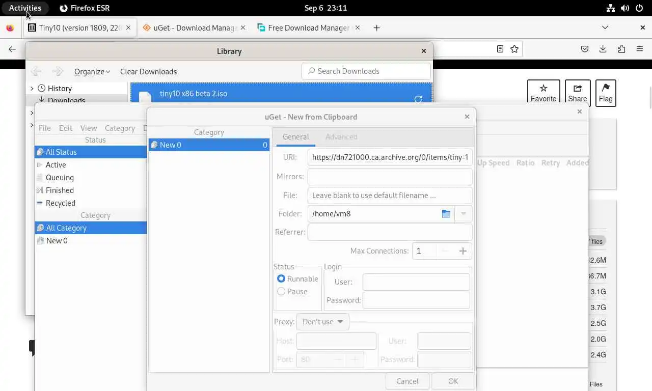Select Active status in uGet sidebar
The height and width of the screenshot is (391, 652).
[x=91, y=165]
